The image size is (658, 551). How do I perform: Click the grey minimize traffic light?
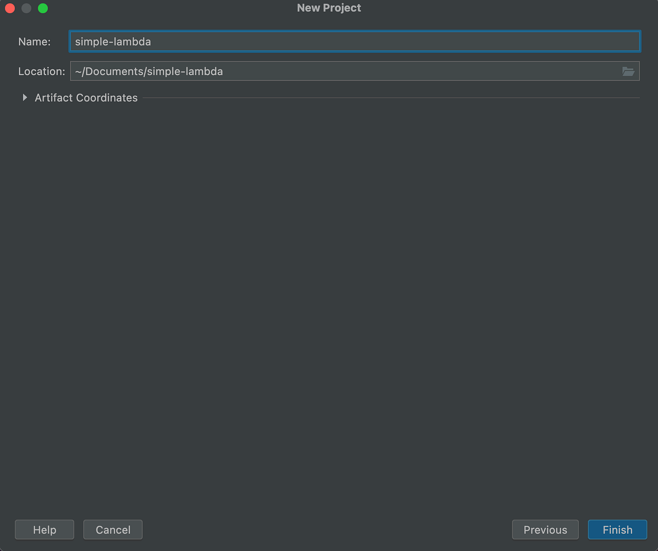(x=26, y=8)
